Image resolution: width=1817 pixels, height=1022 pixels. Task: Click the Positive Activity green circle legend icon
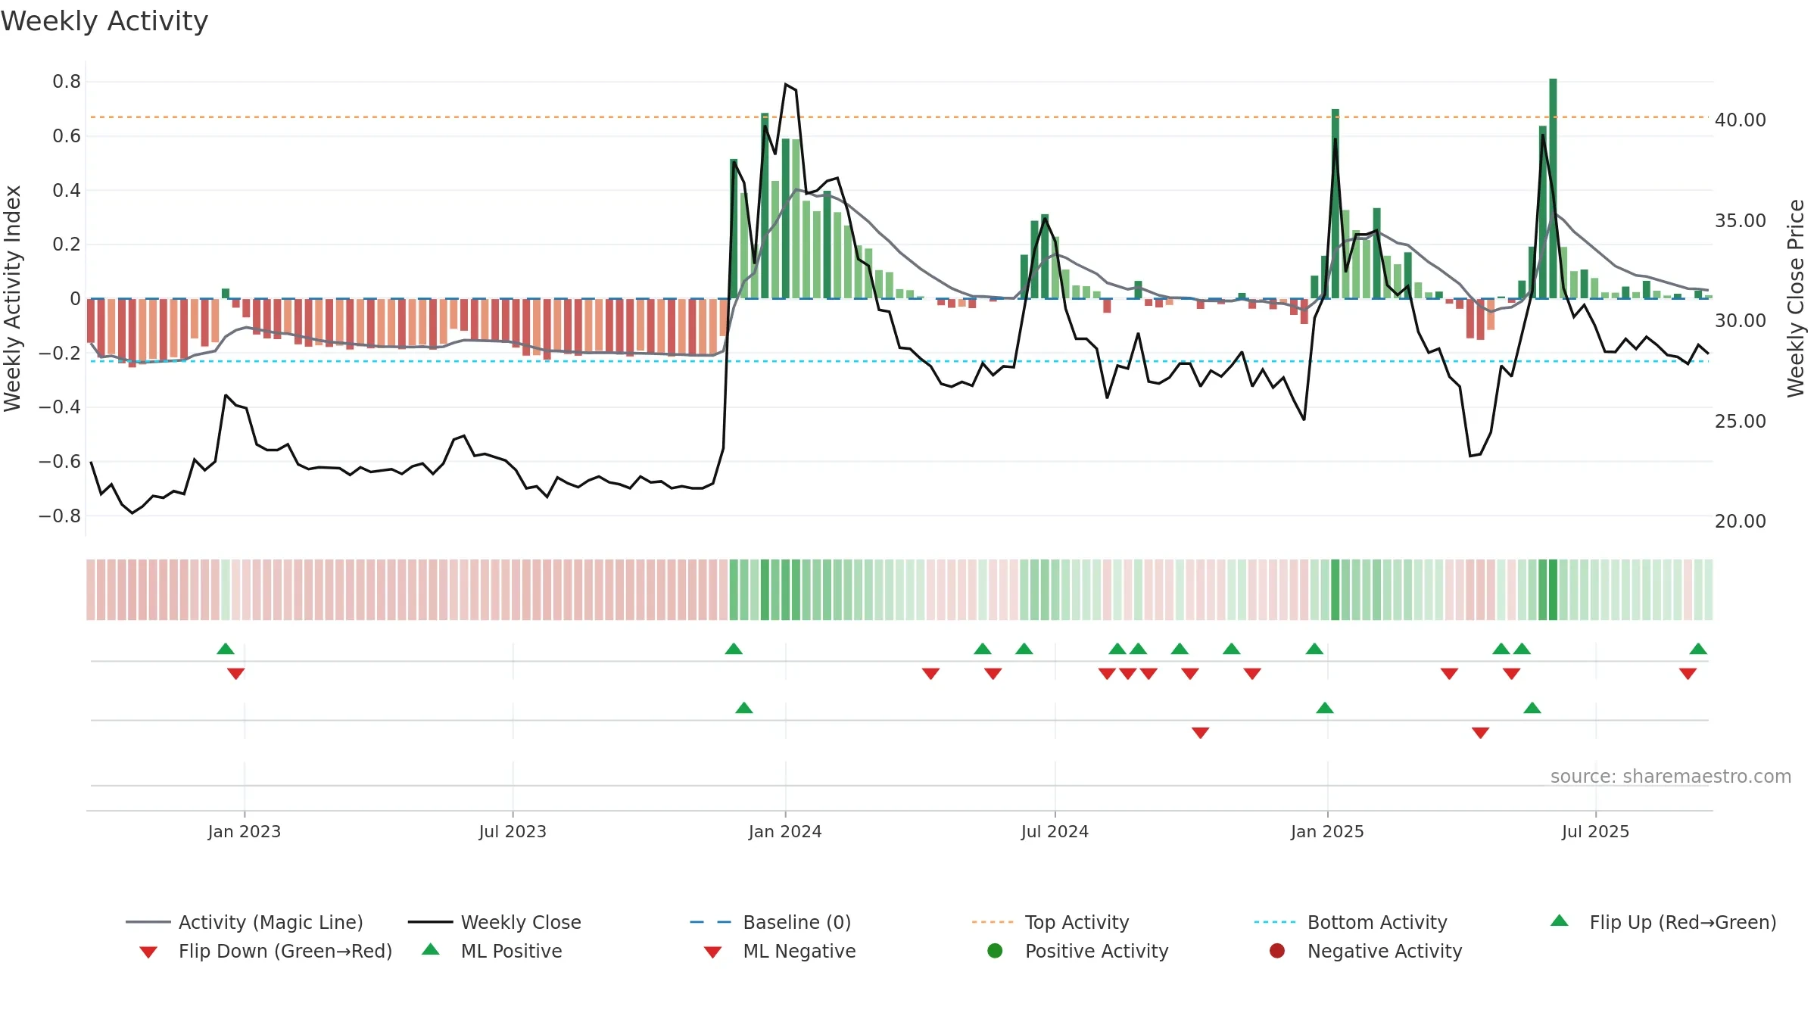click(996, 950)
